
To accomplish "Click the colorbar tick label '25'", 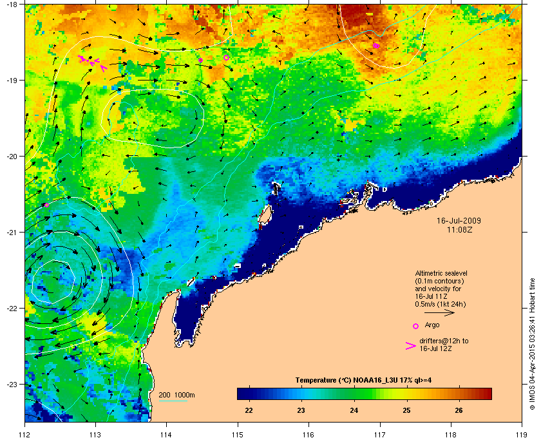I will coord(407,410).
